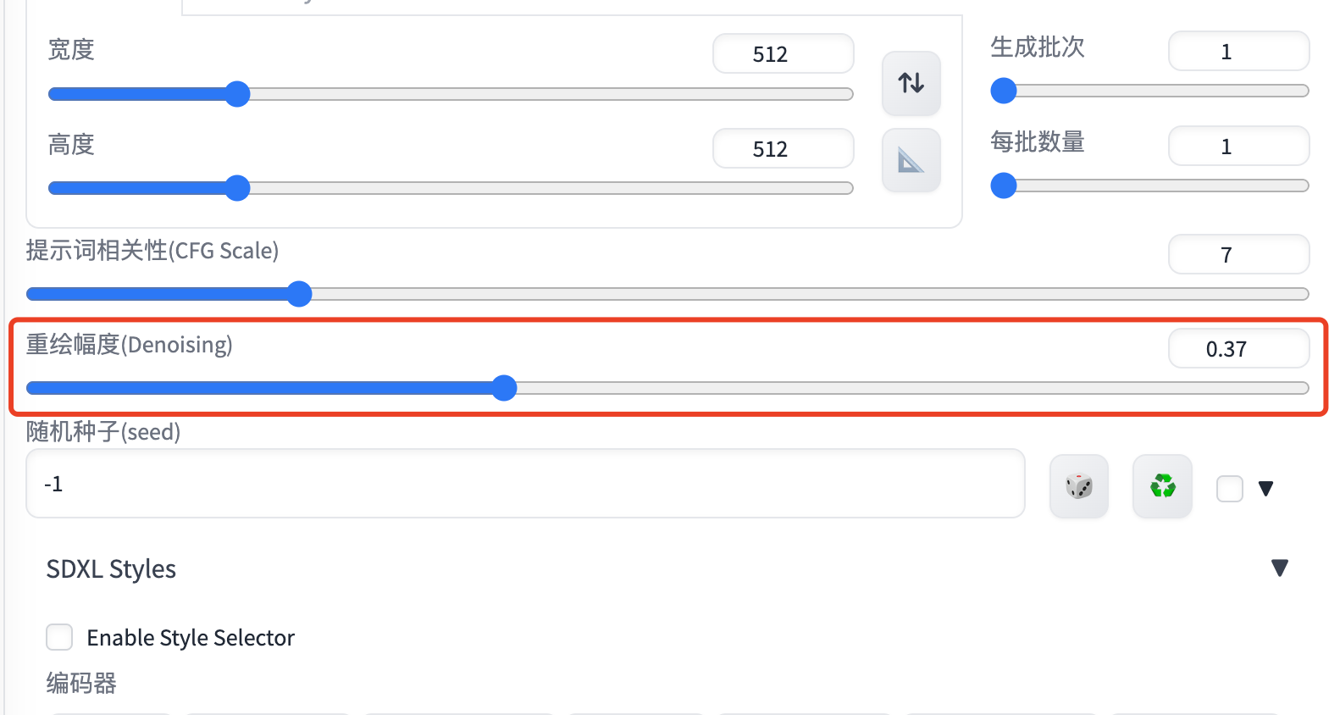Click the CFG Scale number field showing 7
The width and height of the screenshot is (1340, 715).
point(1239,254)
